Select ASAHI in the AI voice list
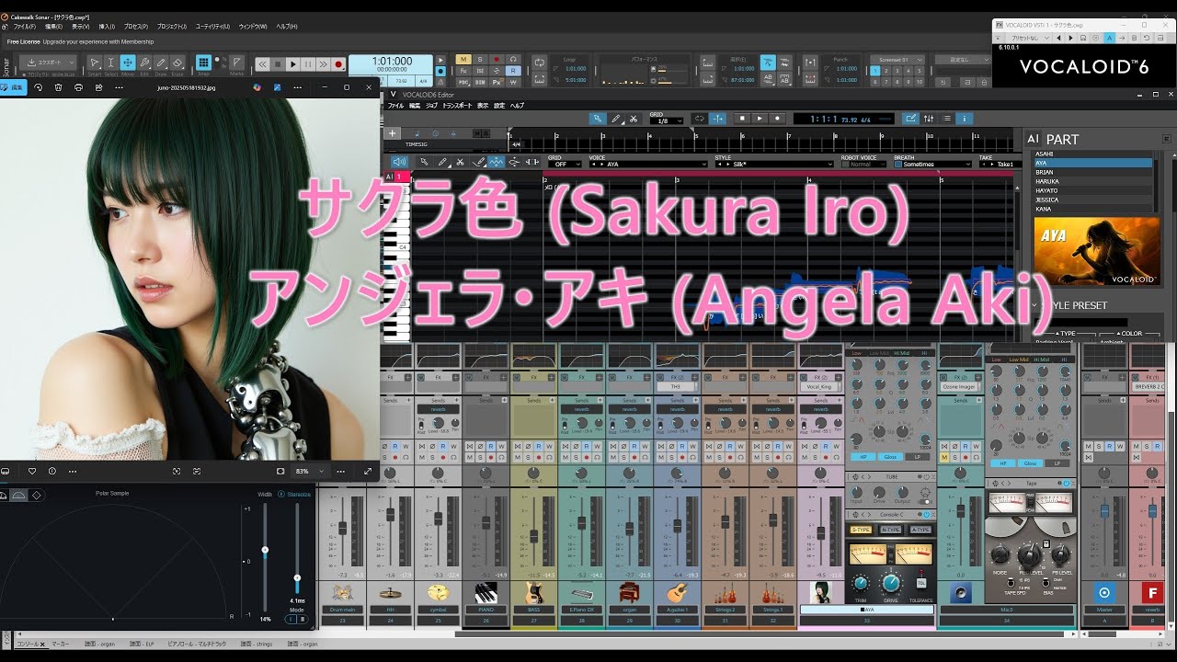Viewport: 1177px width, 662px height. point(1092,154)
